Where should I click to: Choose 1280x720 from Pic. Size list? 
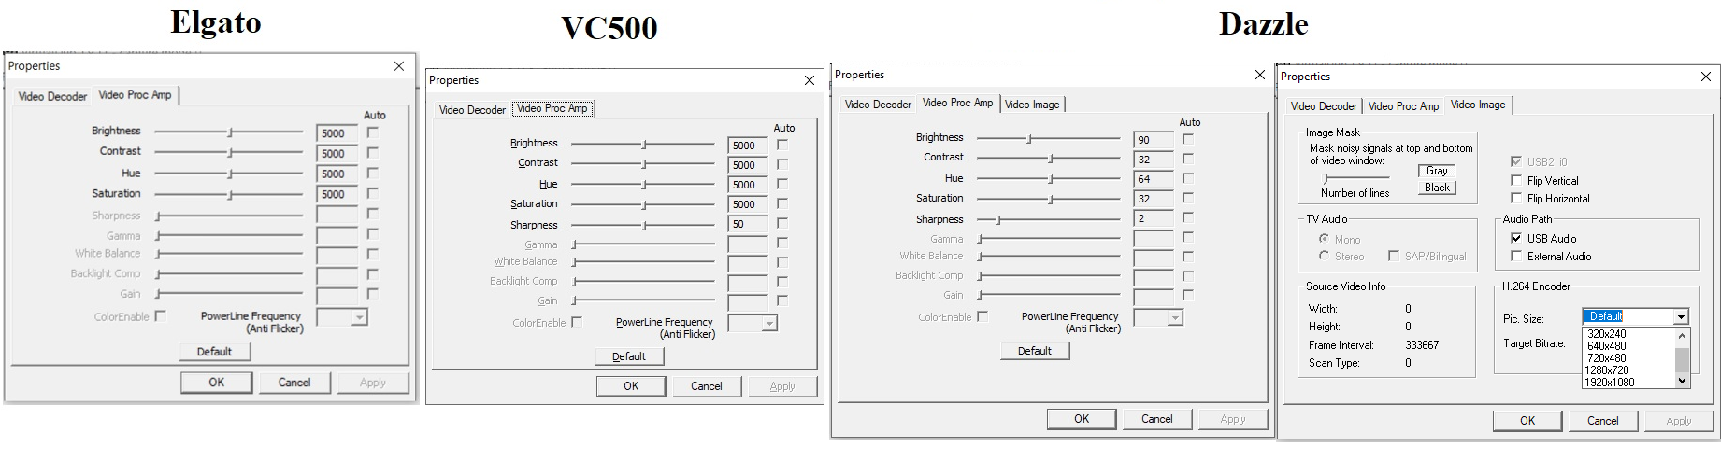coord(1627,370)
